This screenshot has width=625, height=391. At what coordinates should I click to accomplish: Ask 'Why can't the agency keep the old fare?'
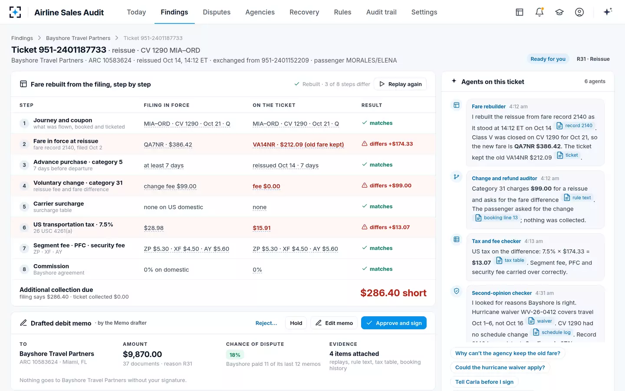(x=507, y=353)
